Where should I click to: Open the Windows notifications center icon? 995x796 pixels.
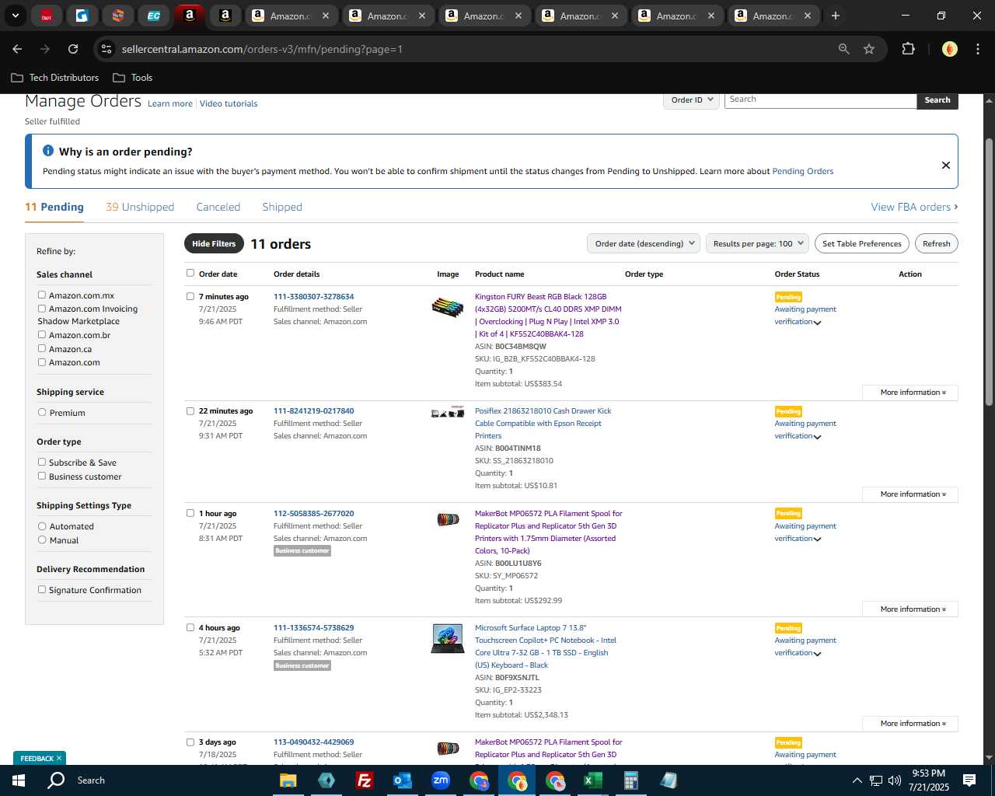969,780
